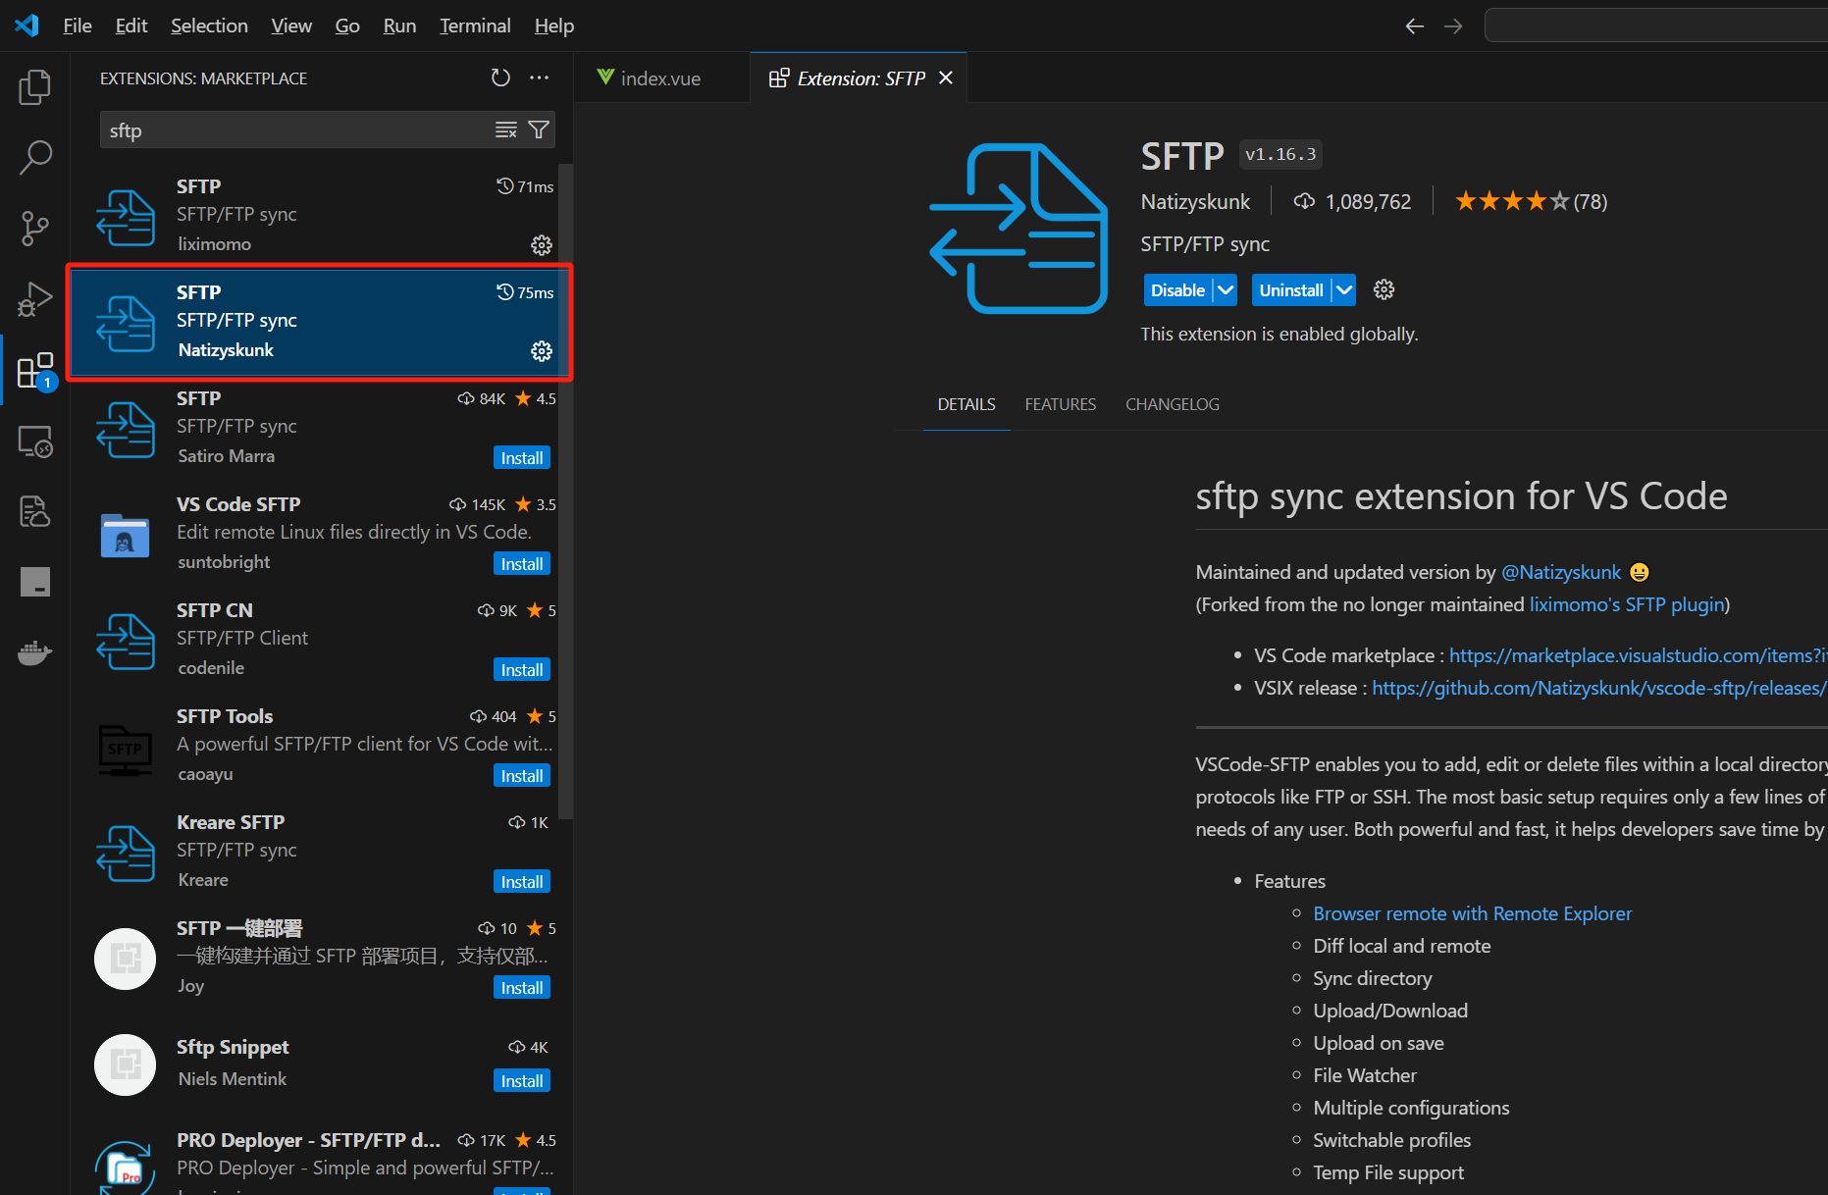Go forward in navigation history
This screenshot has height=1195, width=1828.
[1453, 26]
